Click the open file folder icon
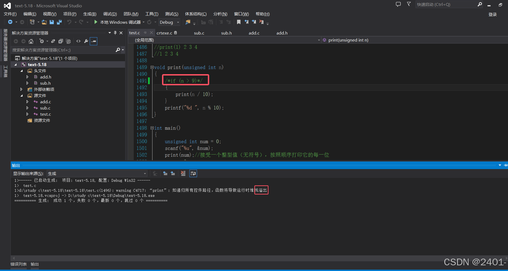This screenshot has width=508, height=271. [44, 22]
